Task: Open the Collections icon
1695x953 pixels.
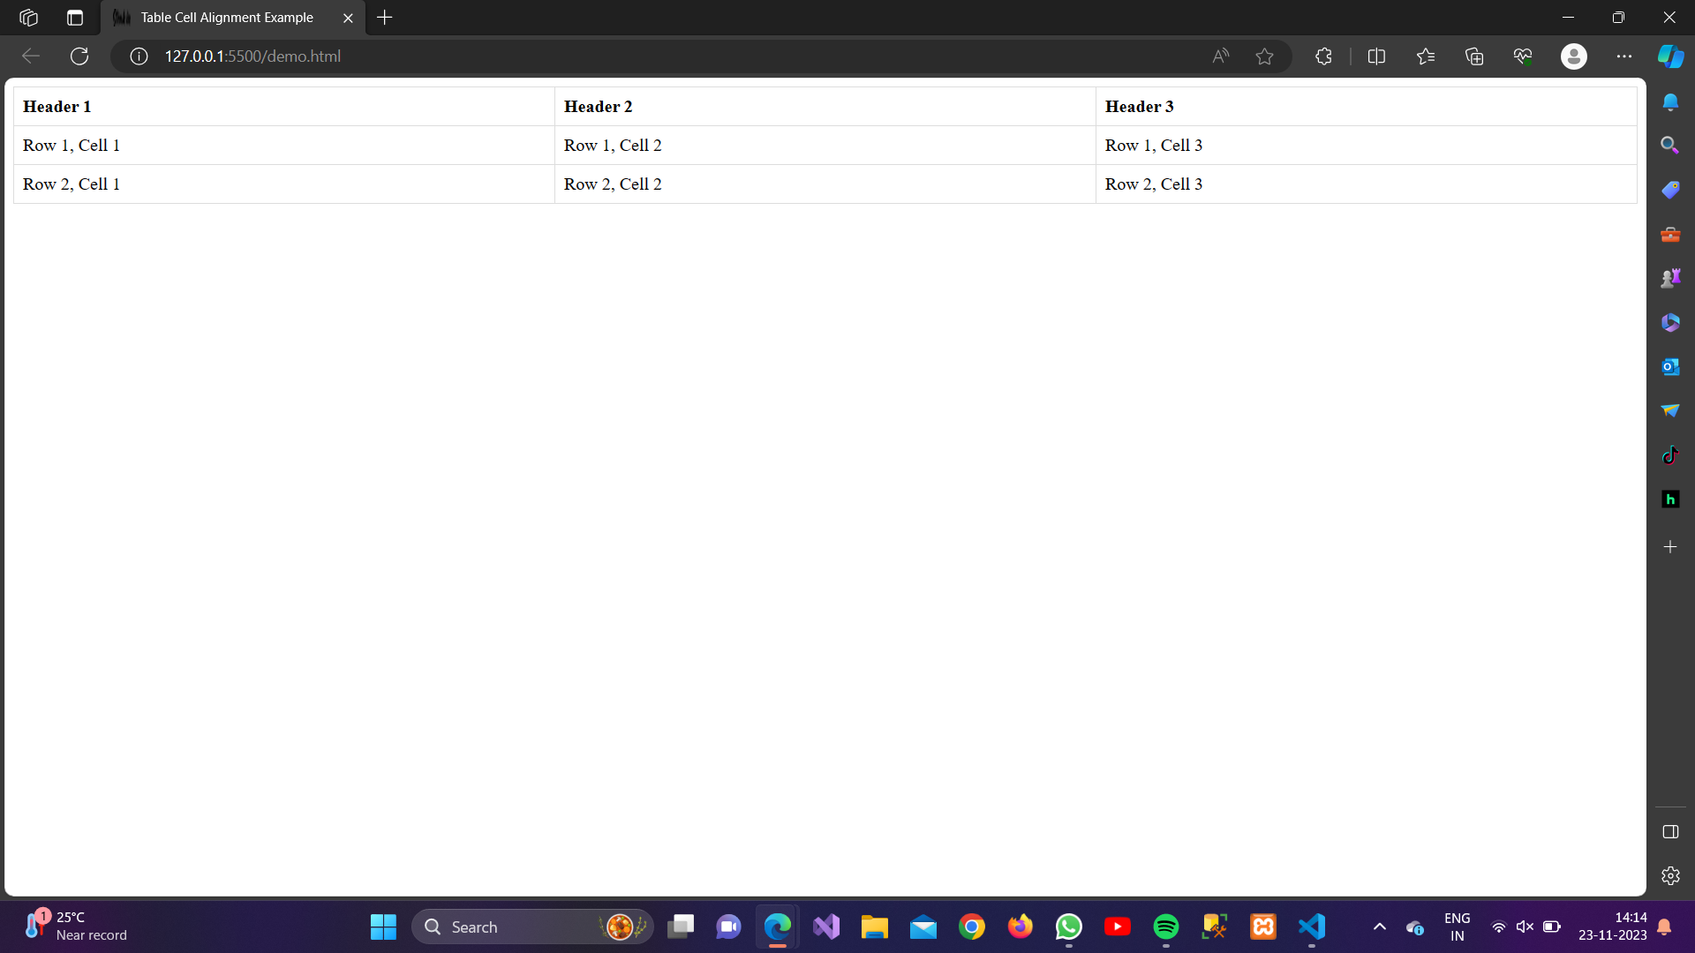Action: [x=1473, y=56]
